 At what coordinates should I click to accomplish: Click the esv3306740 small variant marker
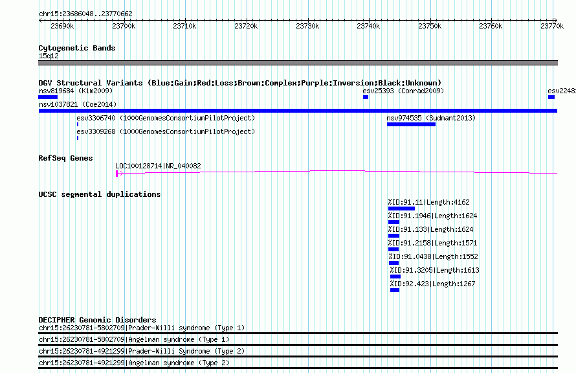78,124
